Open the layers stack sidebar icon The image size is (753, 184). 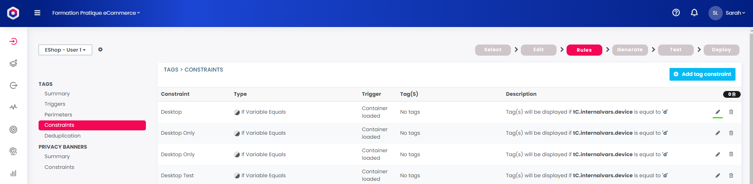point(14,63)
